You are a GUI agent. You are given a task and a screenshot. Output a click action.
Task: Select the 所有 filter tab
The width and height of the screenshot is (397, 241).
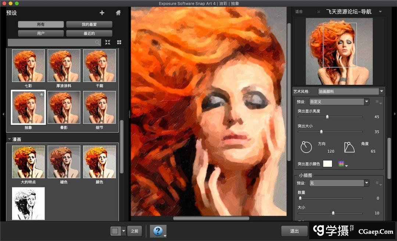point(40,25)
